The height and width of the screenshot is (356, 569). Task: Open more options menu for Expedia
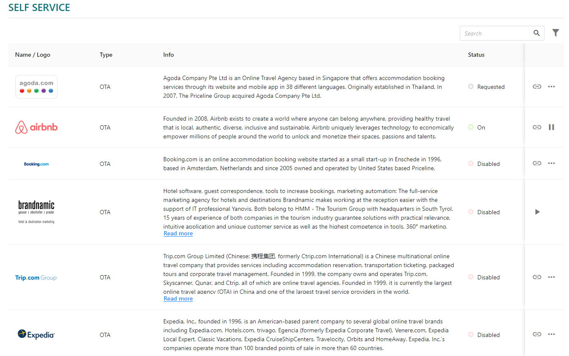point(551,335)
